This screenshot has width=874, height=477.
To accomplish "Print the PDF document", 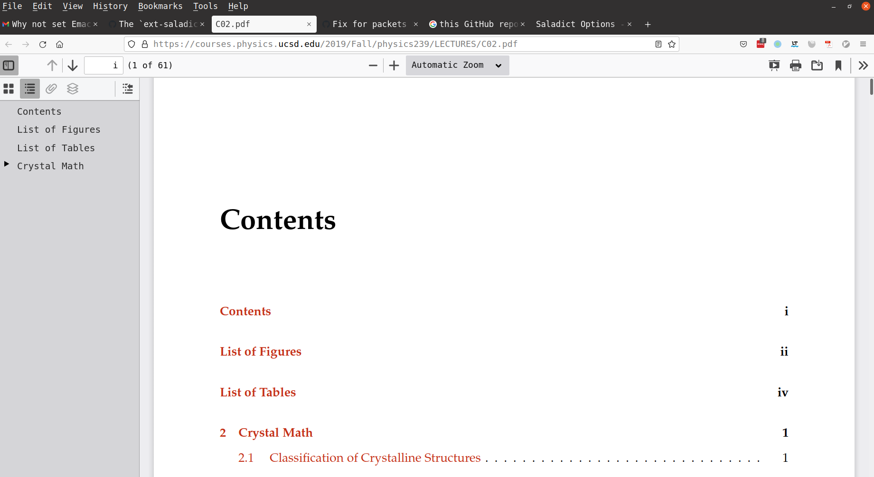I will tap(796, 65).
